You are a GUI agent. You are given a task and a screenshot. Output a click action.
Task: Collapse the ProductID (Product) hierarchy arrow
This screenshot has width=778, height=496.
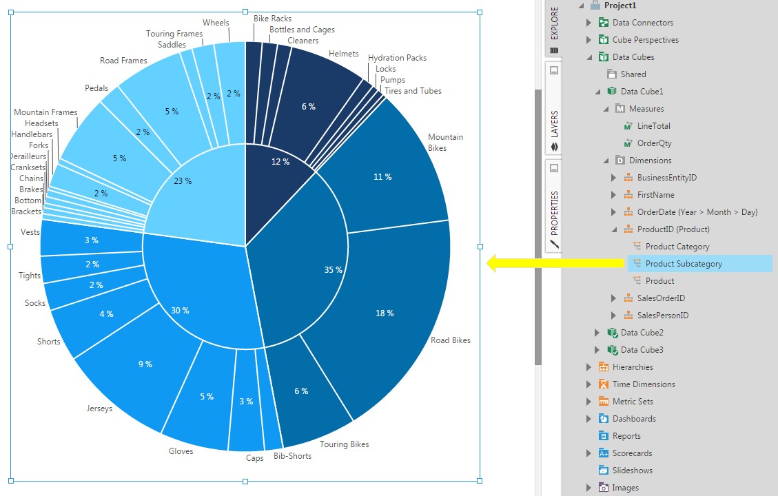tap(613, 229)
